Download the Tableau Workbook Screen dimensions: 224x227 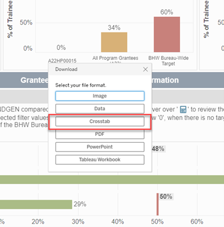(100, 160)
